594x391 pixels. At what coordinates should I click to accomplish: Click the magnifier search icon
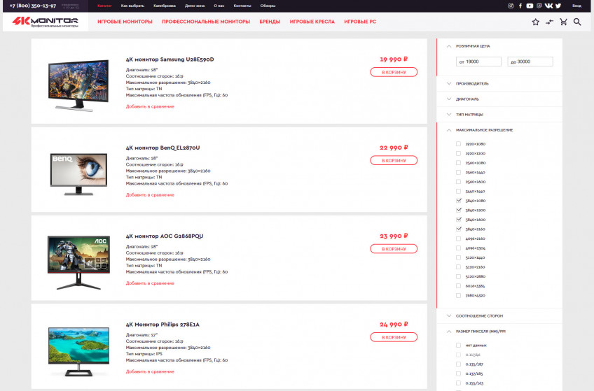coord(577,22)
